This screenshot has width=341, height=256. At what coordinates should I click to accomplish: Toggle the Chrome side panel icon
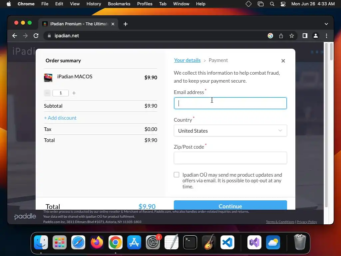click(x=305, y=36)
